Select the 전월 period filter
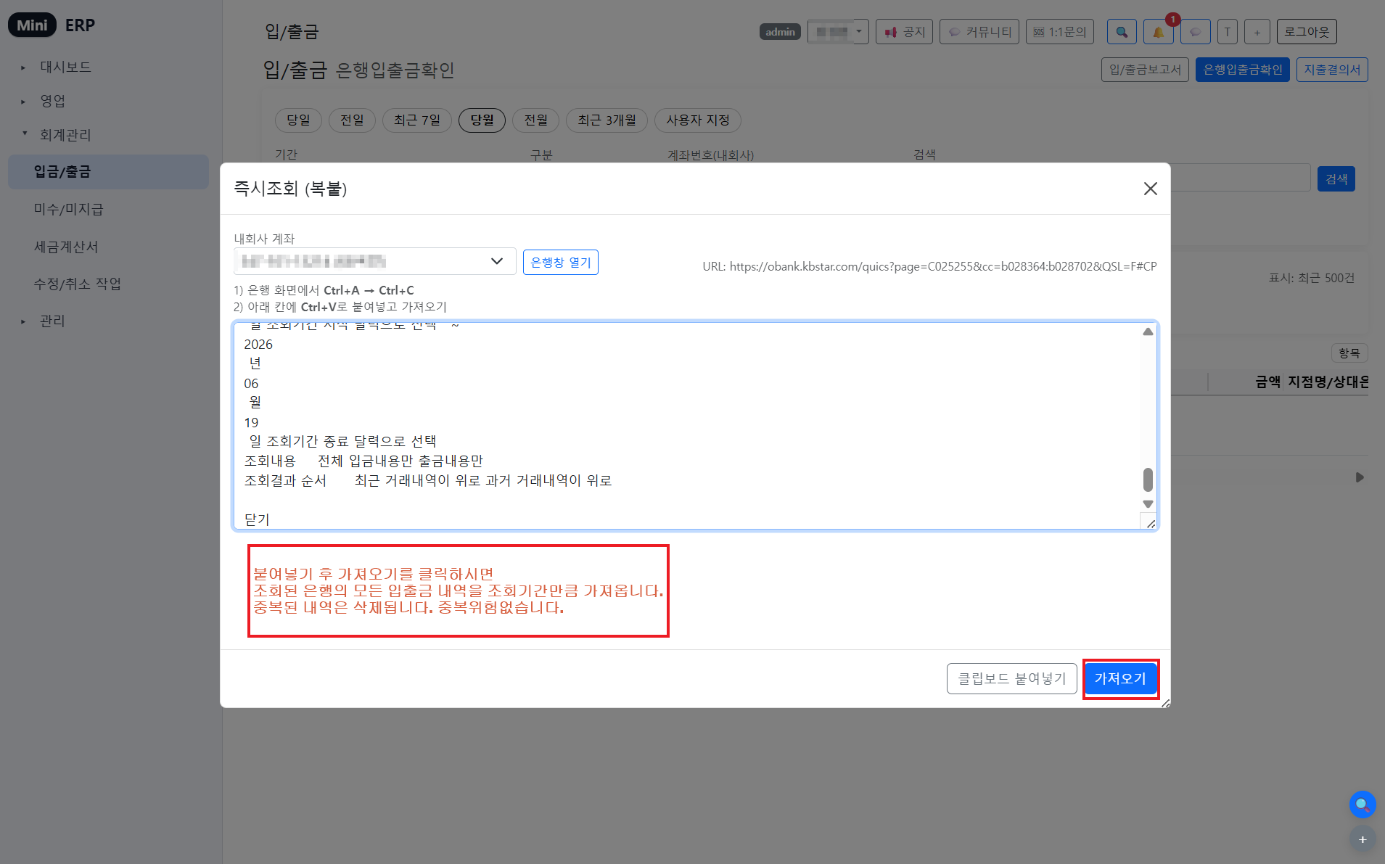 (x=535, y=120)
